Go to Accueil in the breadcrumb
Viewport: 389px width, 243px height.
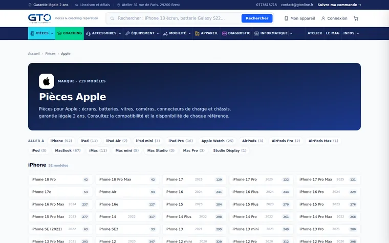tap(34, 54)
